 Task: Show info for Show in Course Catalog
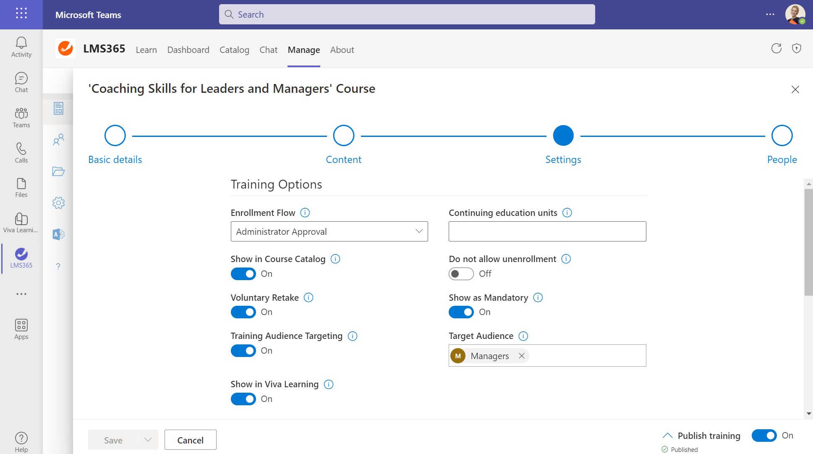pyautogui.click(x=335, y=259)
